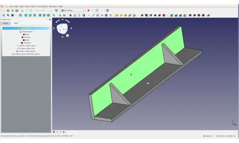Click the first red dress-up toolbar icon
This screenshot has height=143, width=239.
(x=190, y=15)
